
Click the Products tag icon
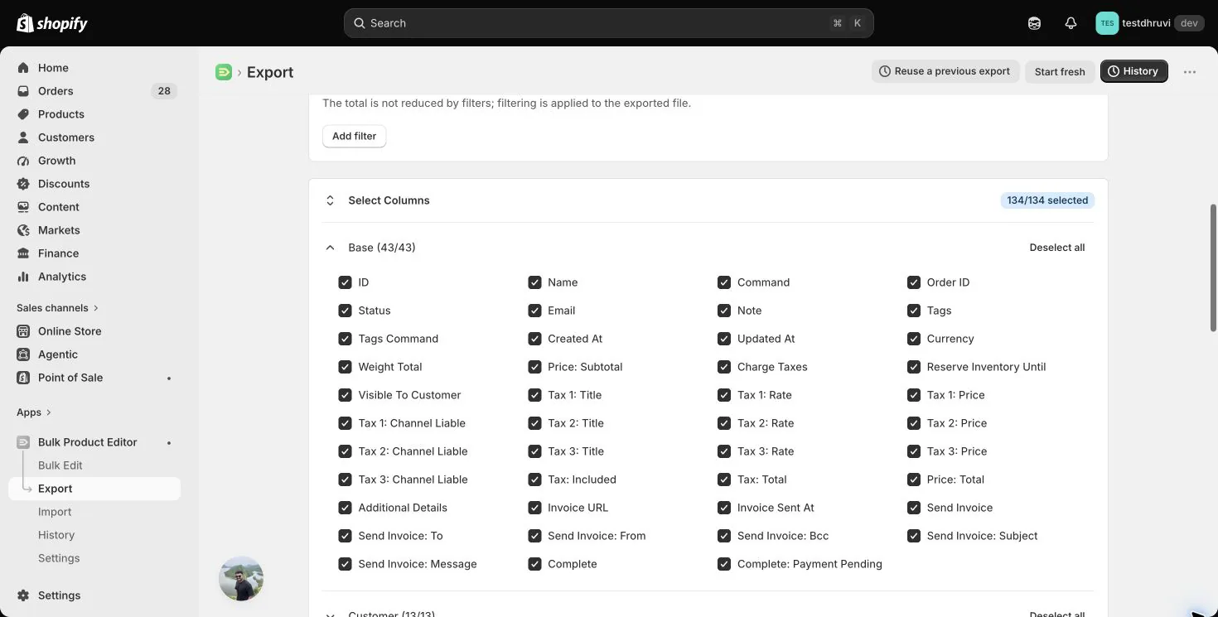tap(23, 114)
